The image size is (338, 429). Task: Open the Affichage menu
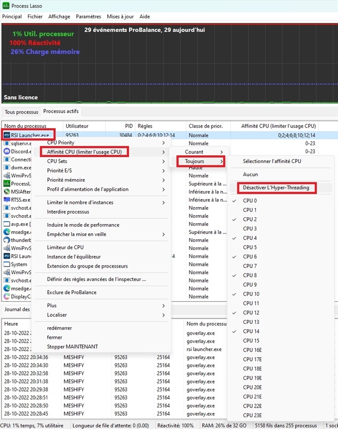59,17
